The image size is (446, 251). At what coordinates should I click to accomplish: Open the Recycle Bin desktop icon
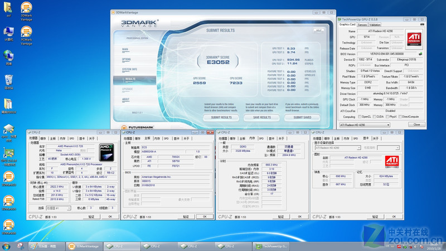pos(9,80)
